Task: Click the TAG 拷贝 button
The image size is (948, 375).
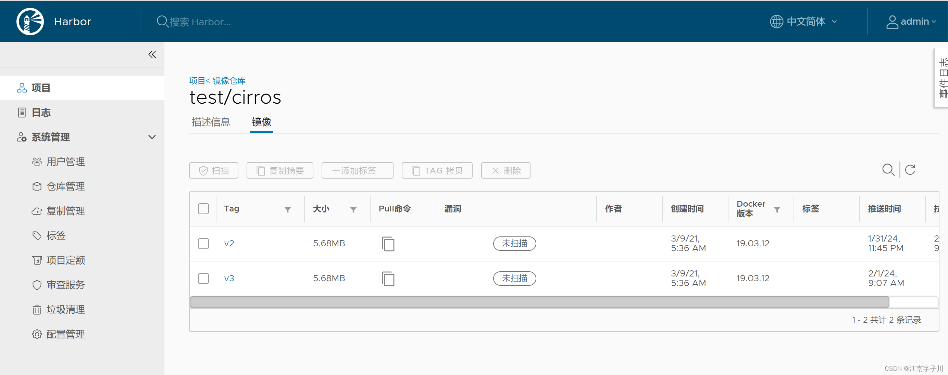Action: coord(437,171)
